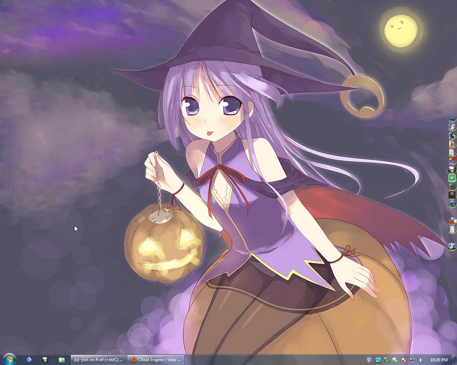Open the Safely Remove Hardware tray icon
Viewport: 457px width, 365px height.
[387, 360]
